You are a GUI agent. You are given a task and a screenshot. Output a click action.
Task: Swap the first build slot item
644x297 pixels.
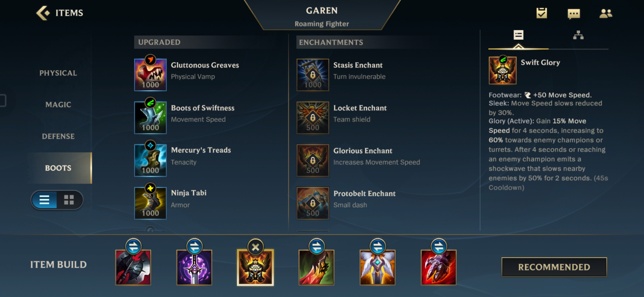pyautogui.click(x=133, y=246)
